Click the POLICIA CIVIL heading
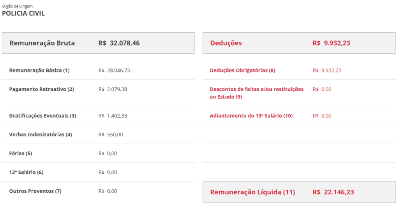This screenshot has height=206, width=399. point(23,13)
